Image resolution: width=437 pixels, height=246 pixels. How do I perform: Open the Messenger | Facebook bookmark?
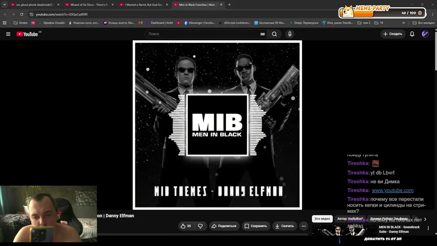click(199, 23)
